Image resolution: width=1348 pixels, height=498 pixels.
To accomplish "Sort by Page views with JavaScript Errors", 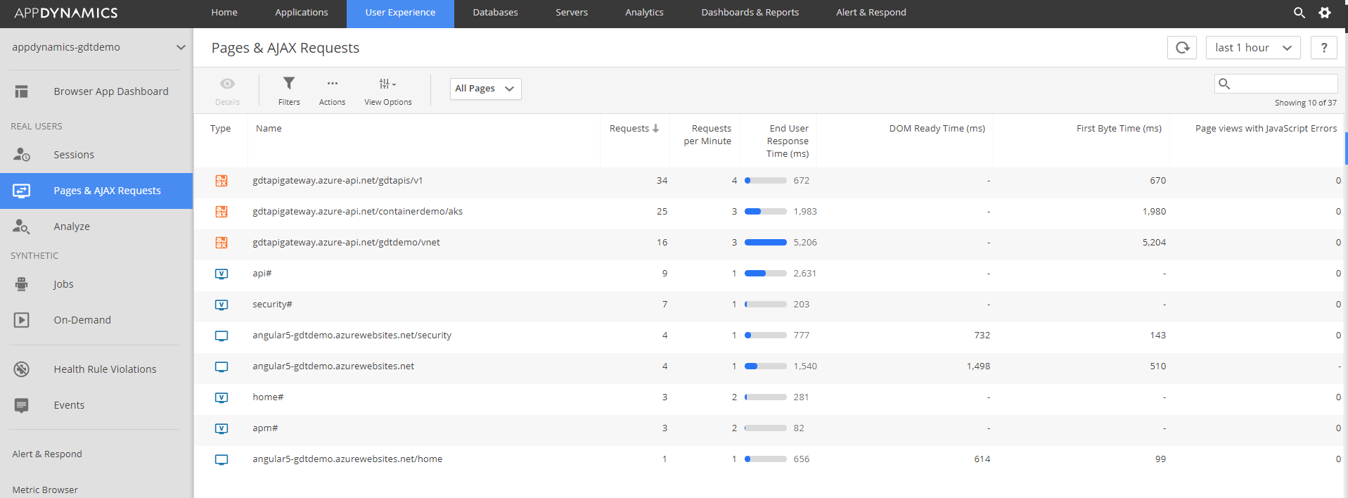I will [x=1266, y=128].
